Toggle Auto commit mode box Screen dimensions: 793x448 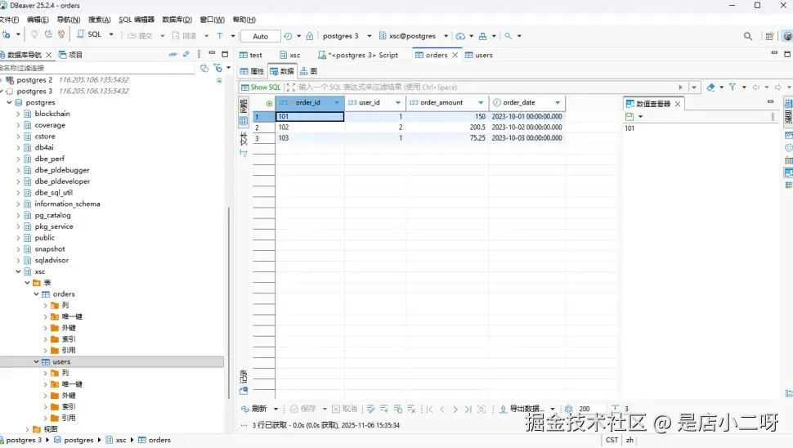pos(261,37)
